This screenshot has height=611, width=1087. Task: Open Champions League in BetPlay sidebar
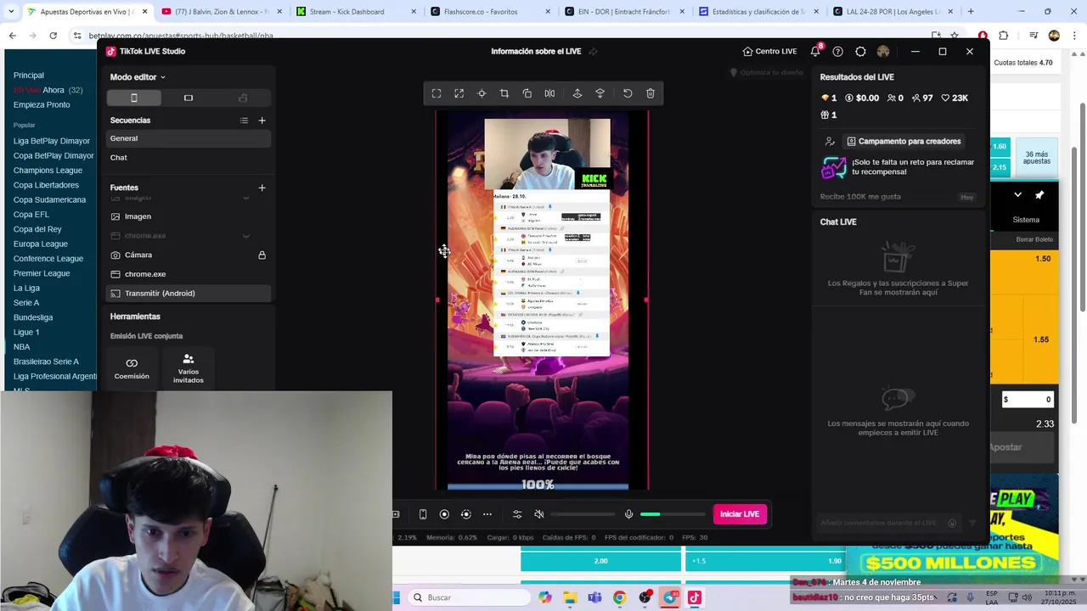[x=48, y=171]
